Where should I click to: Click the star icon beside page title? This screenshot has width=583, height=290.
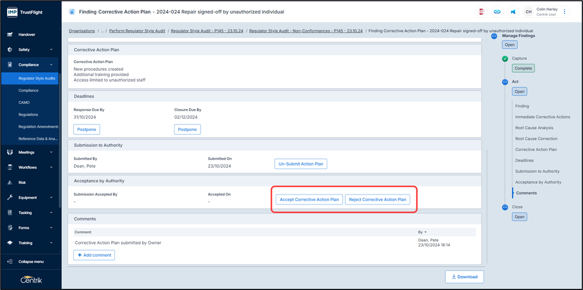tap(72, 12)
